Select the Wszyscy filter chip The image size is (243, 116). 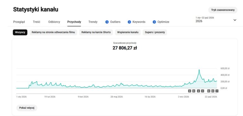pyautogui.click(x=20, y=32)
